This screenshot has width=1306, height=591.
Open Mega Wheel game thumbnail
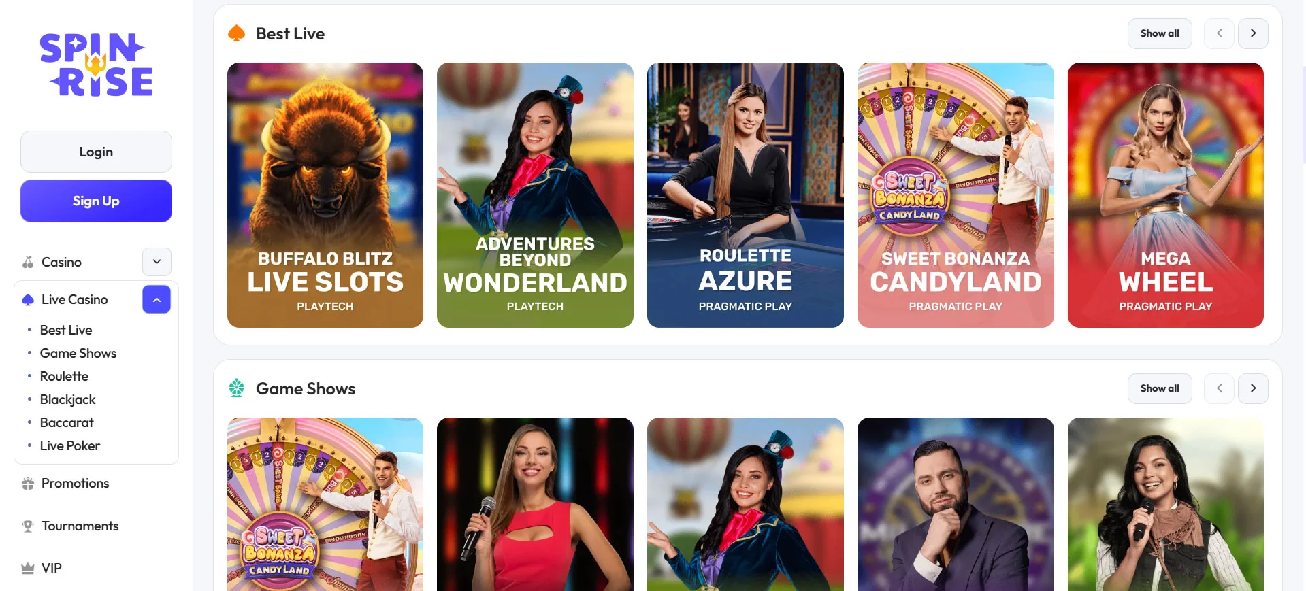coord(1165,195)
